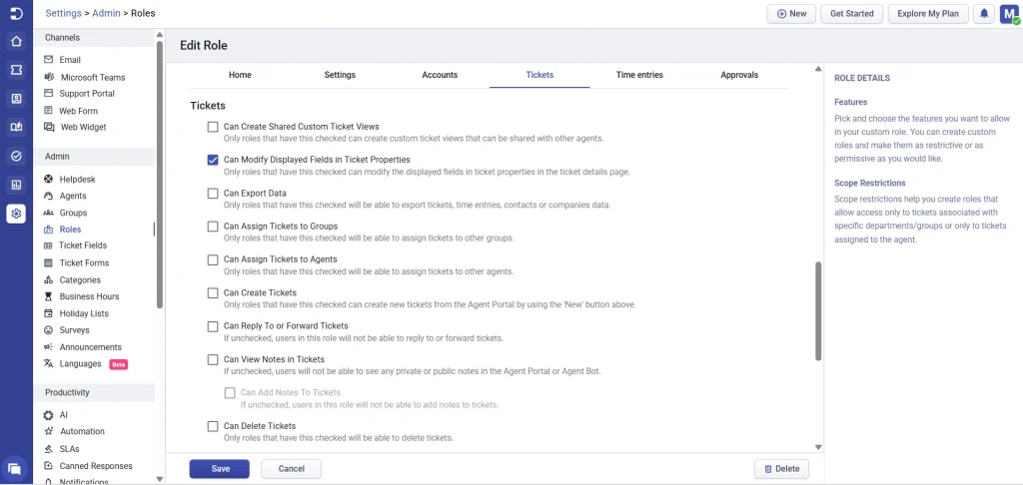Open the Tickets icon in left rail
Image resolution: width=1023 pixels, height=485 pixels.
(16, 71)
